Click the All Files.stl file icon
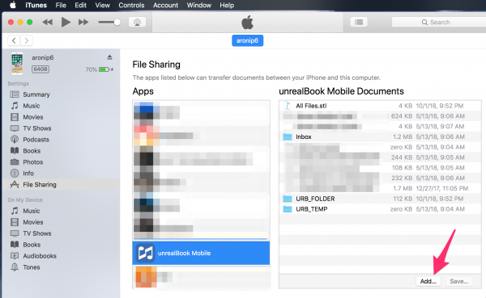 (x=288, y=106)
